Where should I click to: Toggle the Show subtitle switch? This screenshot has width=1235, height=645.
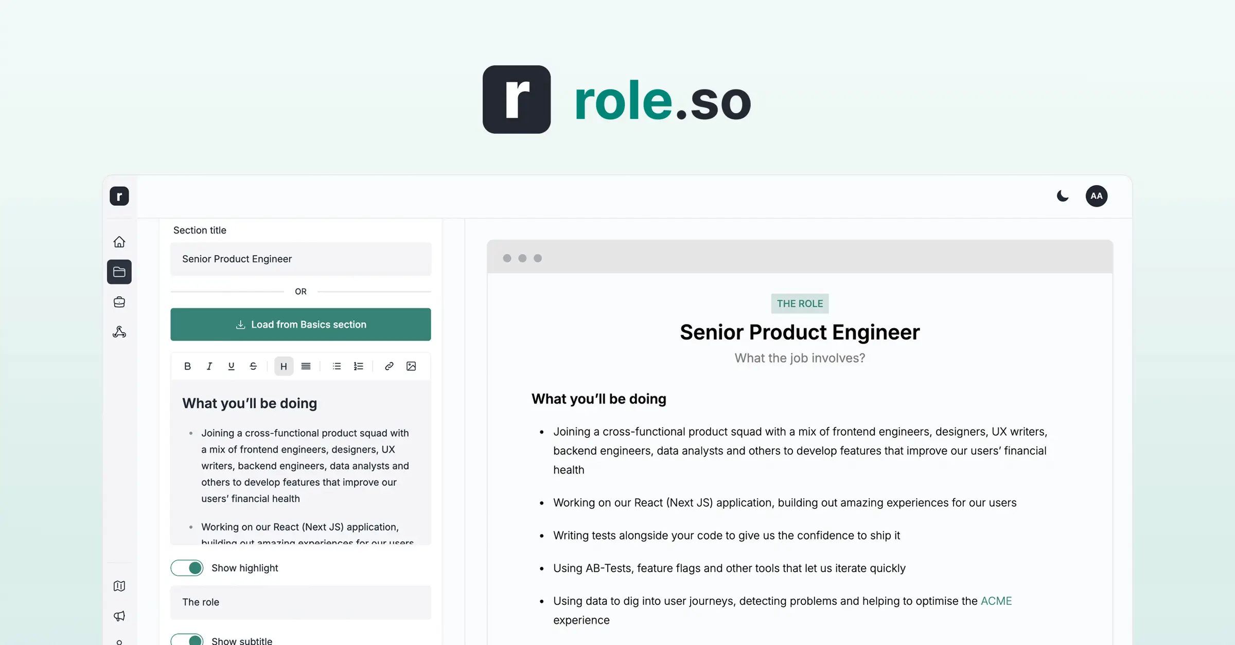coord(187,640)
